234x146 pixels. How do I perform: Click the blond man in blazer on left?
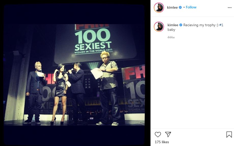35,93
